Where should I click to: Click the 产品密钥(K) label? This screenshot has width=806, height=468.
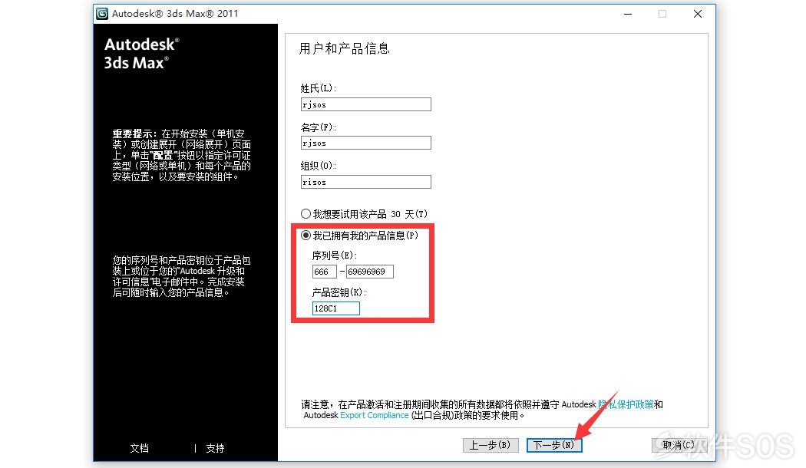(339, 292)
